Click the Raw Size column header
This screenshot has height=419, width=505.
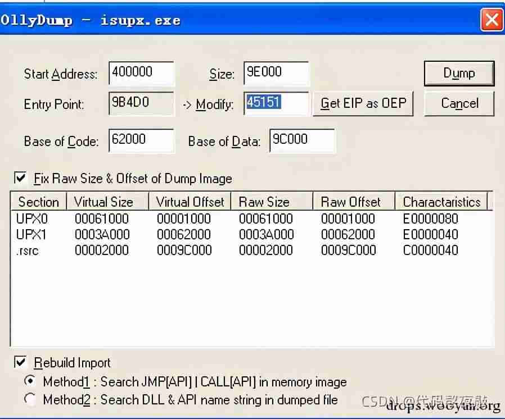tap(272, 201)
